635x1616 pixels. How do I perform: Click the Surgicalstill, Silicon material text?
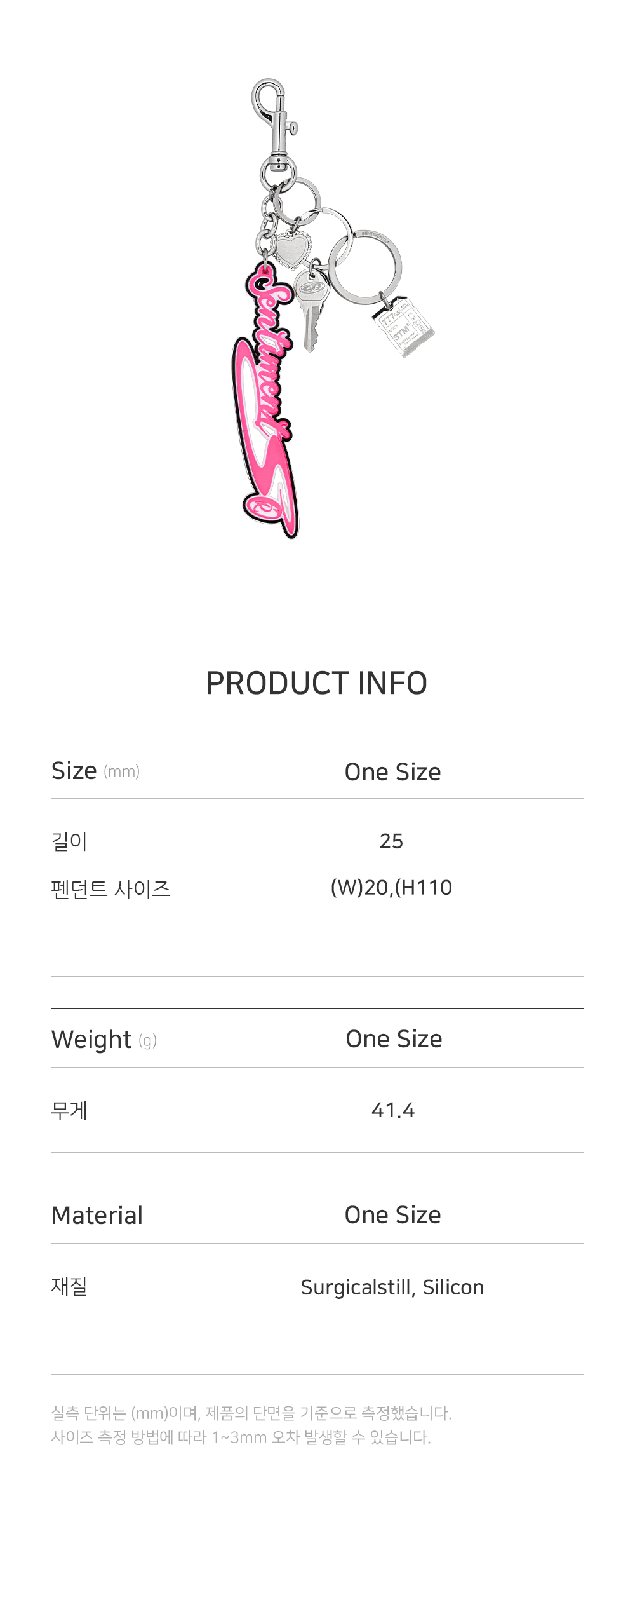[x=392, y=1287]
